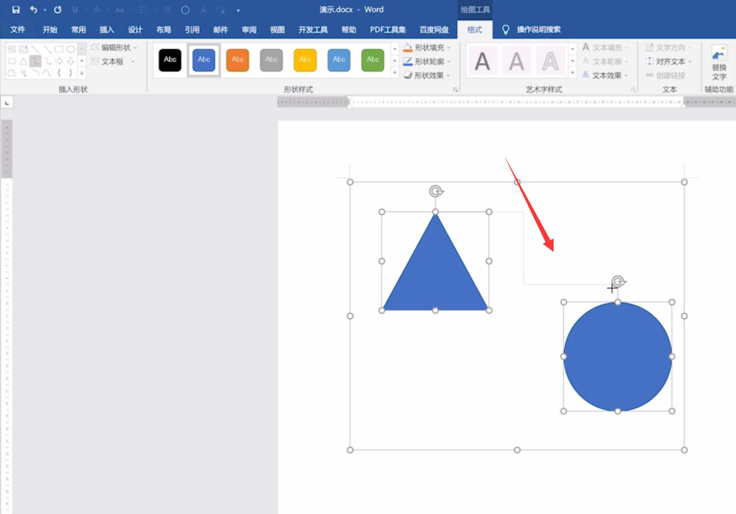
Task: Select the rectangle shape in gallery
Action: [x=59, y=49]
